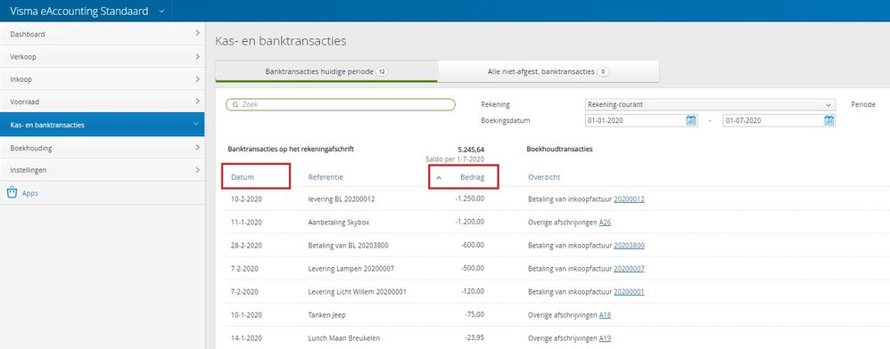The image size is (890, 349).
Task: Open voucher link A26
Action: (605, 223)
